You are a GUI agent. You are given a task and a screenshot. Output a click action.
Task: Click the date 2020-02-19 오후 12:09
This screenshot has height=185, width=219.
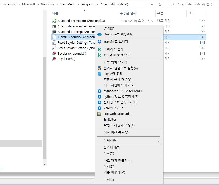[x=136, y=21]
